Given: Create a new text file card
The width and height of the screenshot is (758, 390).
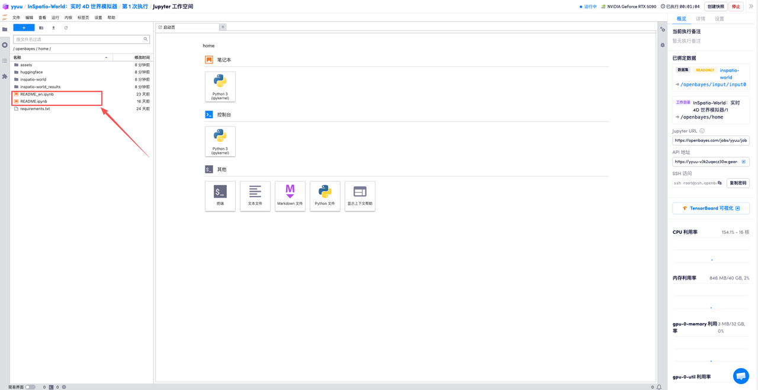Looking at the screenshot, I should (255, 196).
